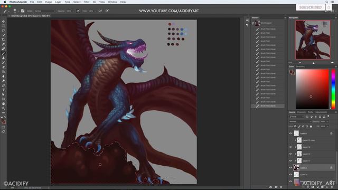Toggle pressure for size in options bar
Screen dimensions: 338x190
(107, 11)
